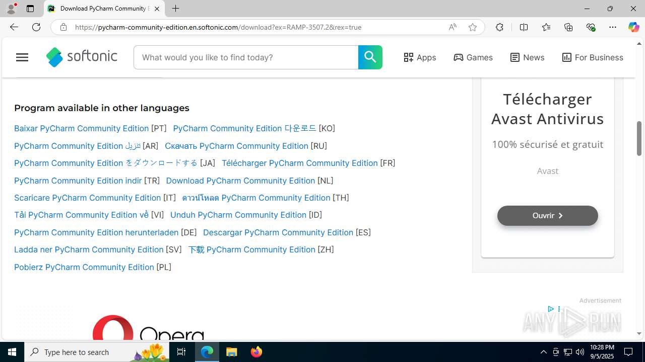Open Скачать PyCharm Community Edition link
Image resolution: width=645 pixels, height=362 pixels.
tap(236, 146)
